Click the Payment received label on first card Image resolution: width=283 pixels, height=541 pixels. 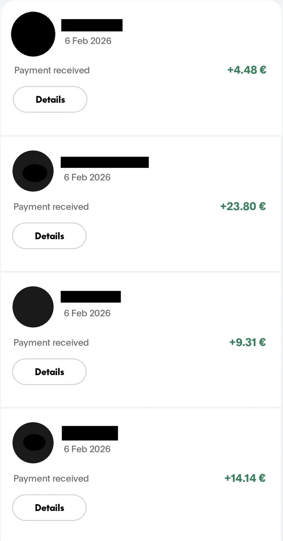(51, 70)
